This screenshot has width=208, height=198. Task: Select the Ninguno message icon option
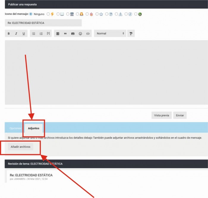31,14
